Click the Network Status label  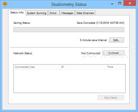coord(23,53)
